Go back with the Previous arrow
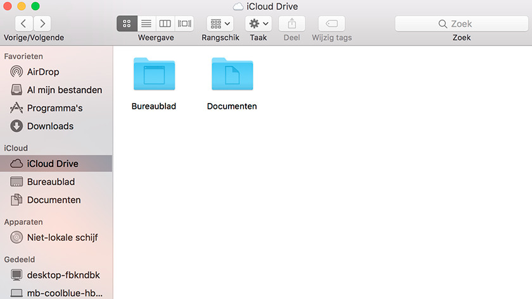Image resolution: width=532 pixels, height=299 pixels. [x=24, y=23]
